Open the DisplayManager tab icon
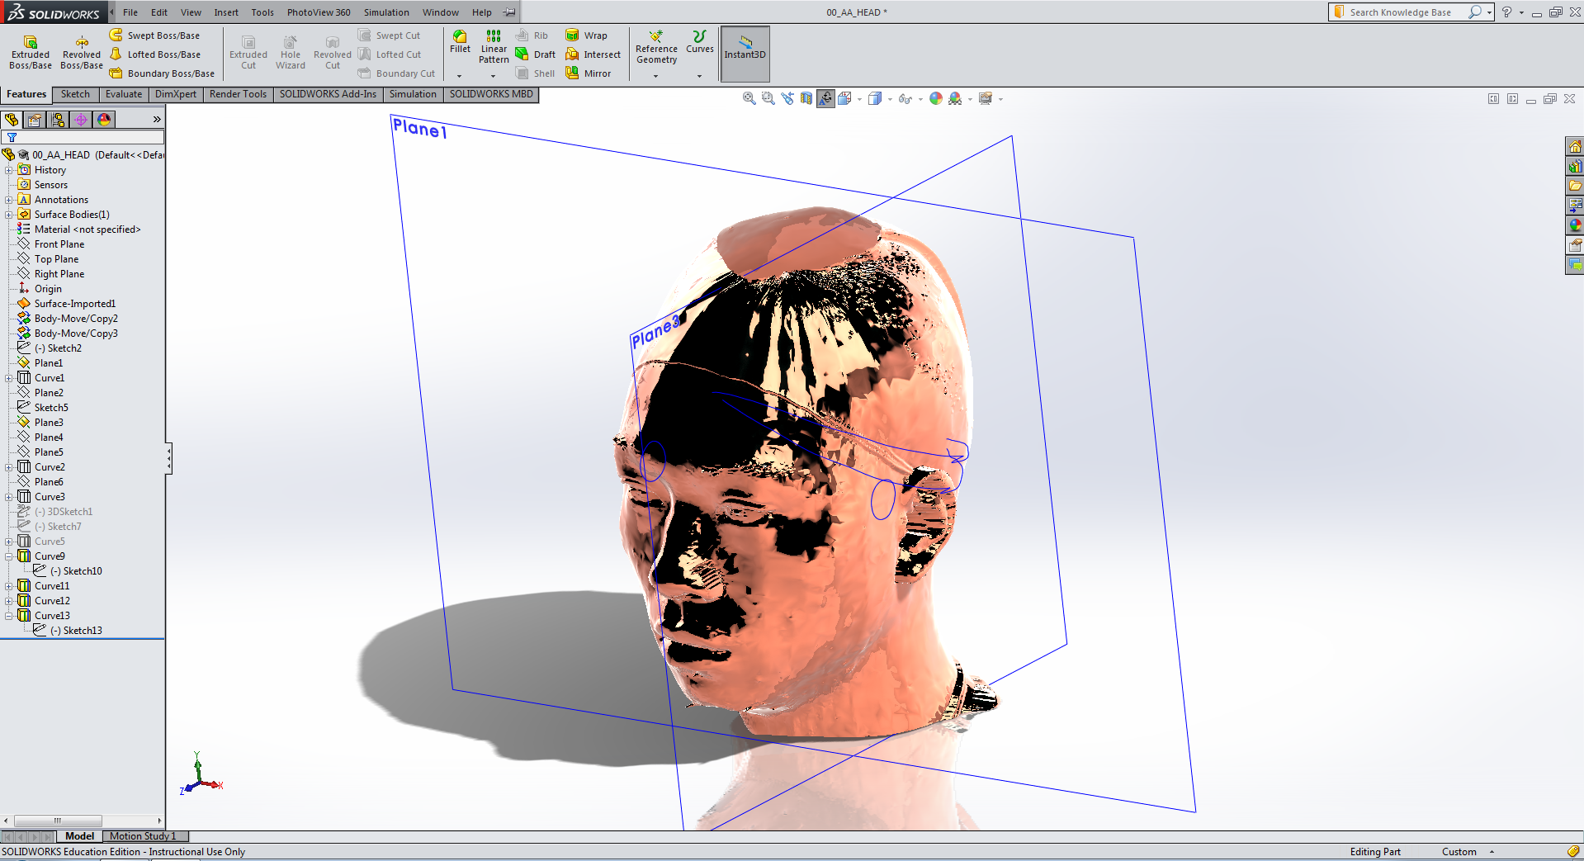Screen dimensions: 1584x861 (104, 120)
